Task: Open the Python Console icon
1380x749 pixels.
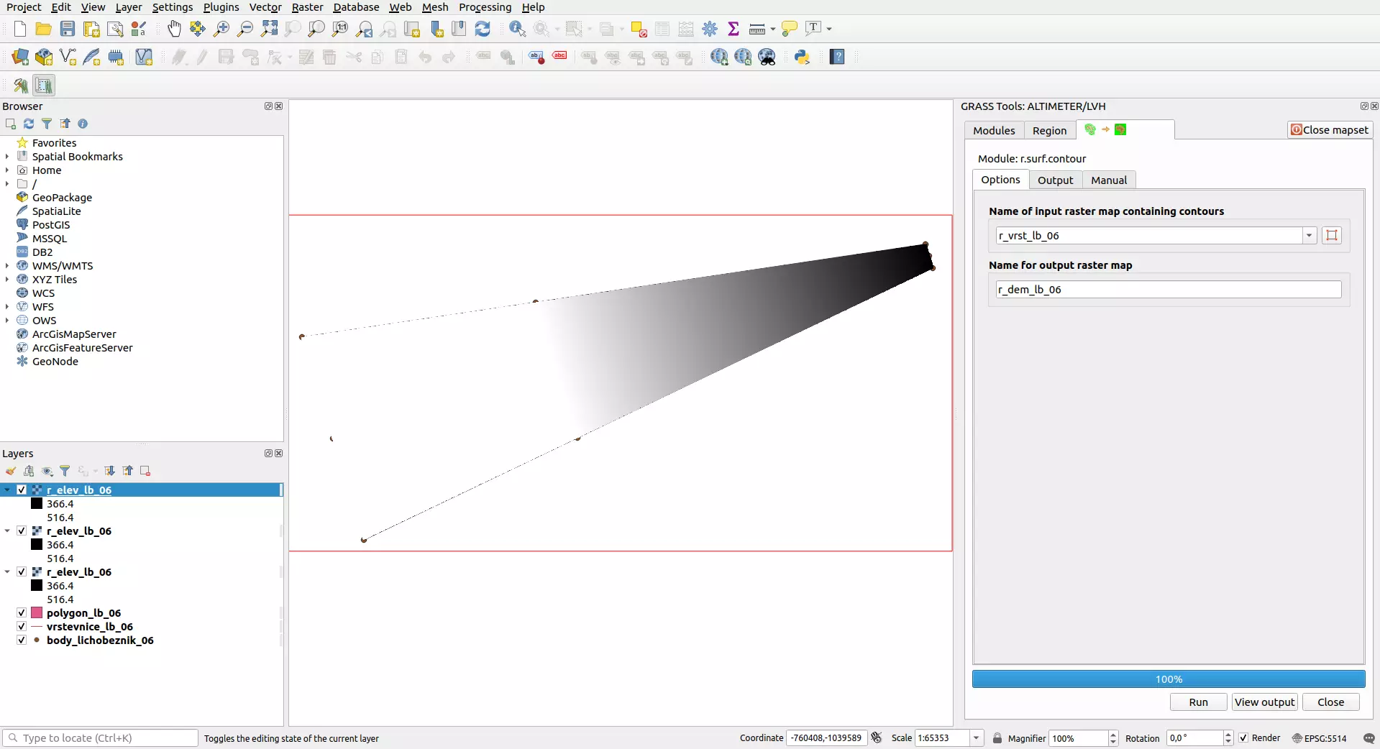Action: pos(802,58)
